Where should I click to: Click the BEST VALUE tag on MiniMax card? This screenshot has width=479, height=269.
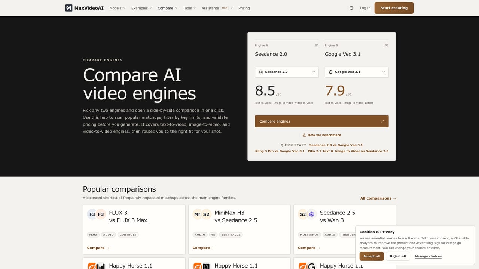click(x=231, y=235)
